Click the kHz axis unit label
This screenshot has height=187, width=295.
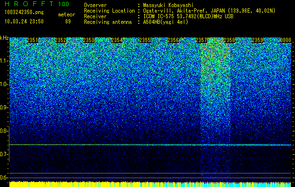pos(4,38)
